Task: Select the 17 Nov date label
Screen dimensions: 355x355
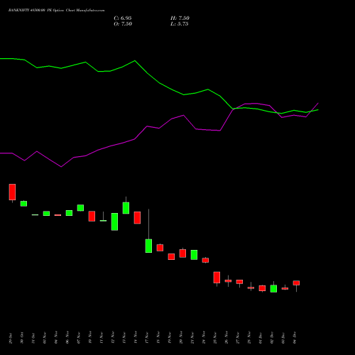Action: tap(147, 338)
